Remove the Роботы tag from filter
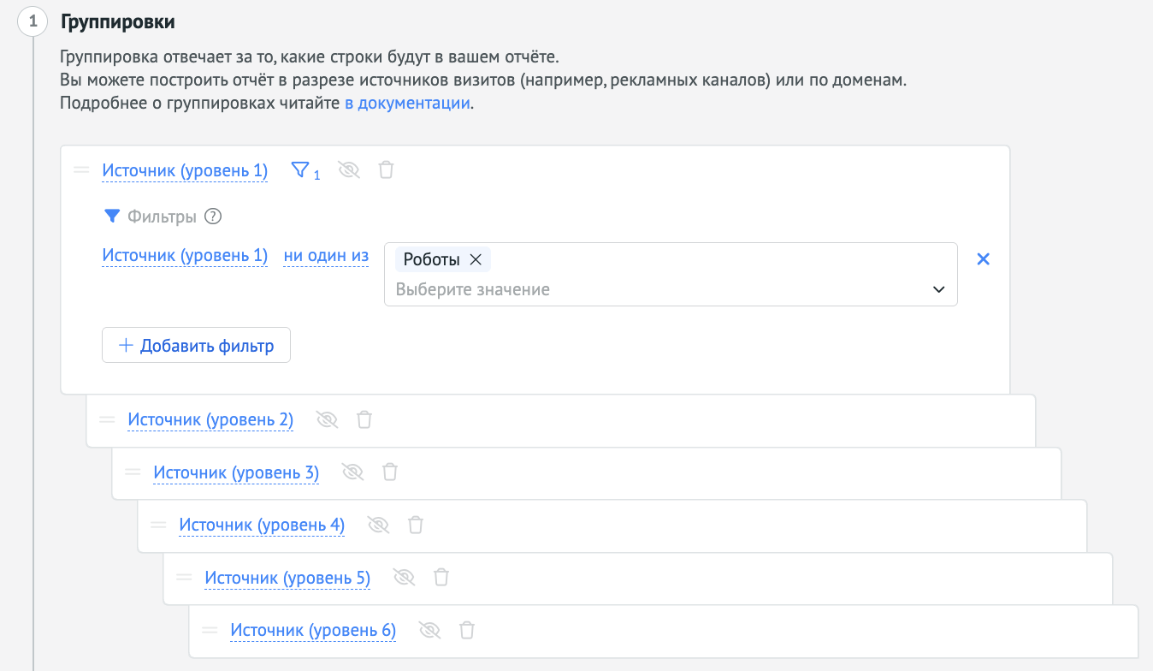This screenshot has width=1153, height=671. pos(476,260)
